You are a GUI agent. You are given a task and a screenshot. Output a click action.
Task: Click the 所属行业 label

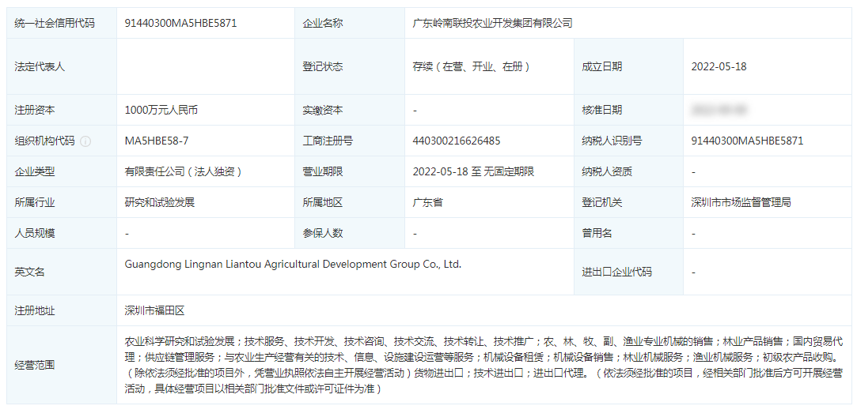35,202
